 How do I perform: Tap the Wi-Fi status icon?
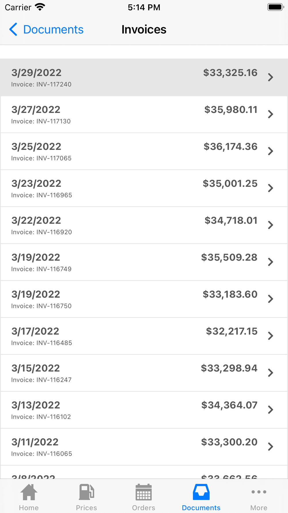pos(40,7)
